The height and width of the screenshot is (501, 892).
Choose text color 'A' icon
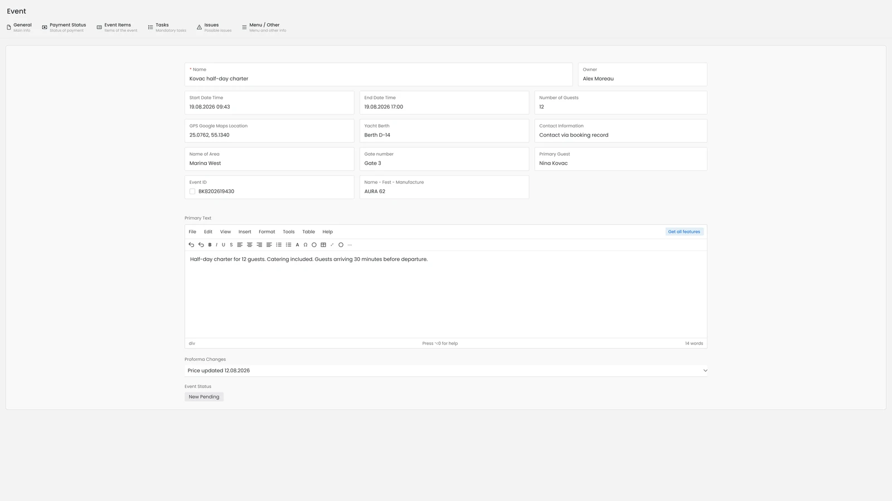(x=297, y=245)
